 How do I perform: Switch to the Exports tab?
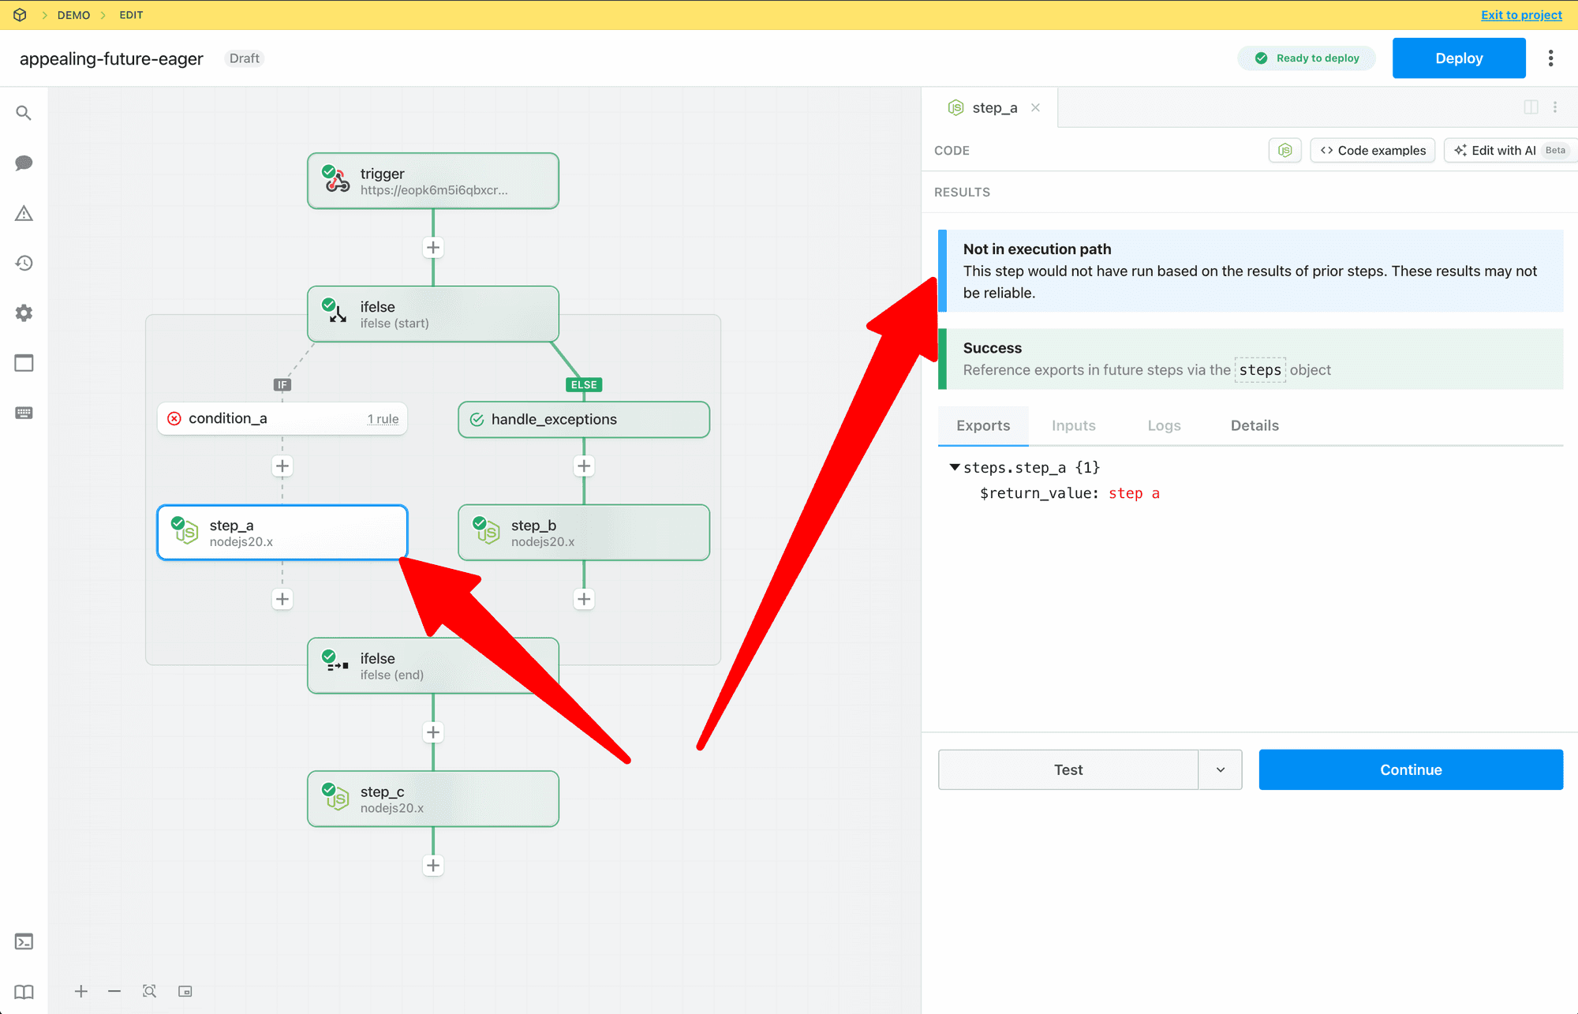coord(983,425)
